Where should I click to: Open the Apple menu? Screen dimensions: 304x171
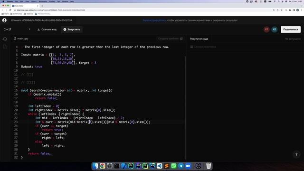(3, 1)
